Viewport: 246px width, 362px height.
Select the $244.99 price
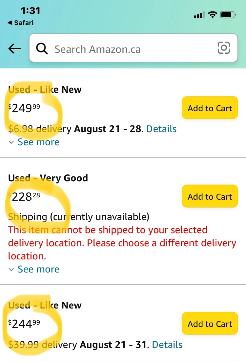coord(24,324)
